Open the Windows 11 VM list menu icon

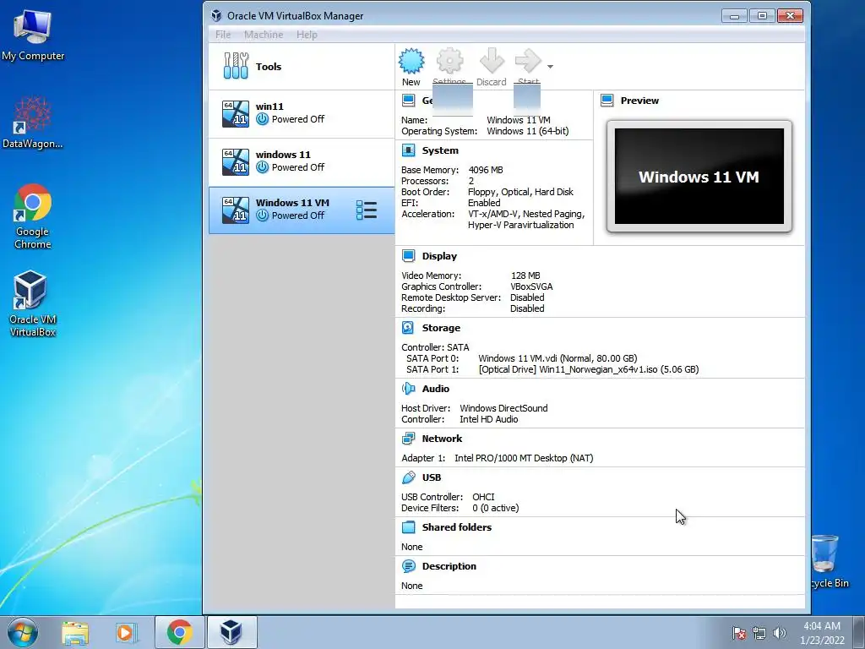click(367, 210)
